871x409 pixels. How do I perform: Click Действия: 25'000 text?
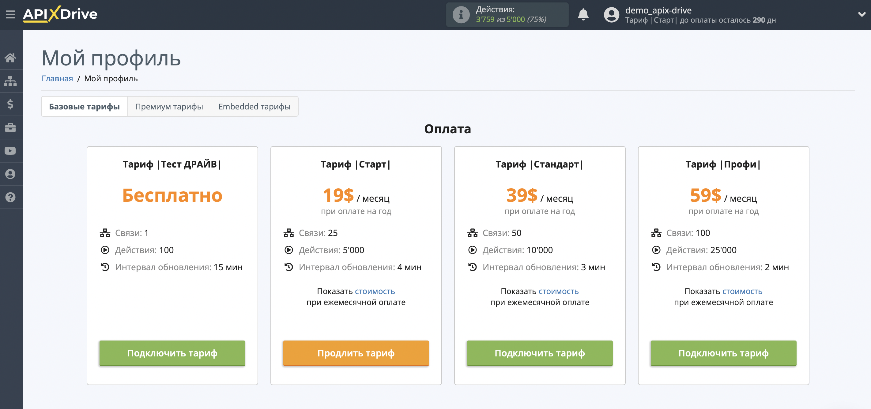point(701,250)
